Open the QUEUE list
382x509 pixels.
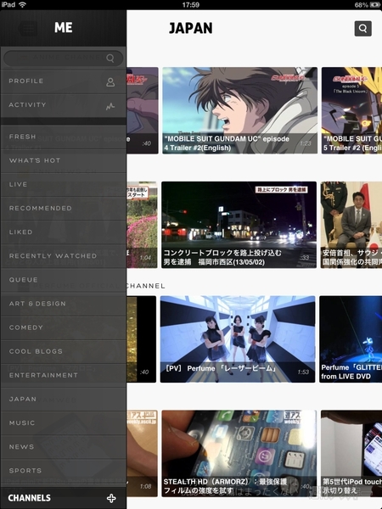coord(64,280)
